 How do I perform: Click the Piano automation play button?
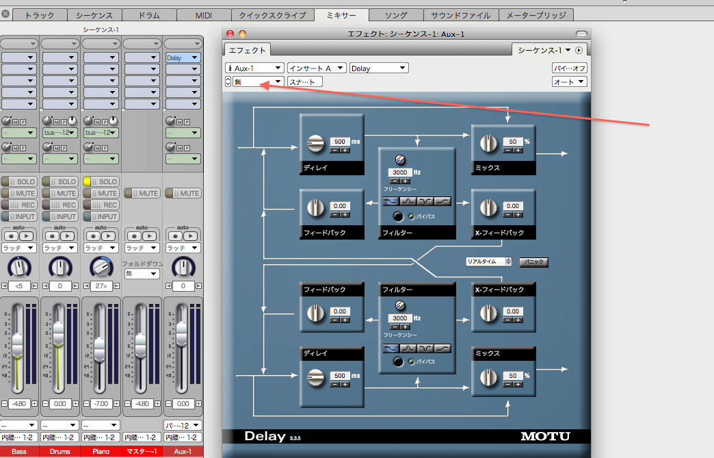pyautogui.click(x=108, y=236)
